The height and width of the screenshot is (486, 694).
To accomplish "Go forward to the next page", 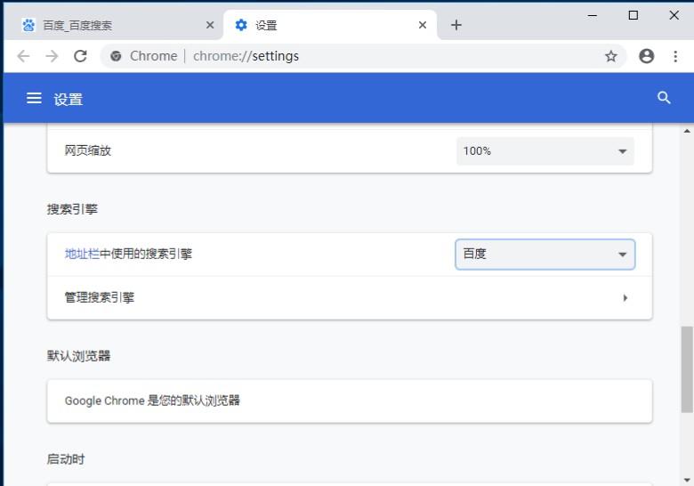I will click(52, 56).
